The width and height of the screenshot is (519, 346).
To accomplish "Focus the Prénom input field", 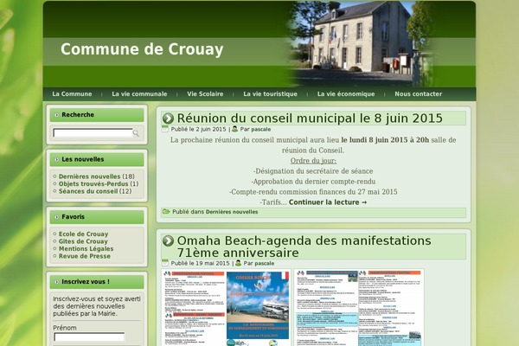I will click(89, 337).
